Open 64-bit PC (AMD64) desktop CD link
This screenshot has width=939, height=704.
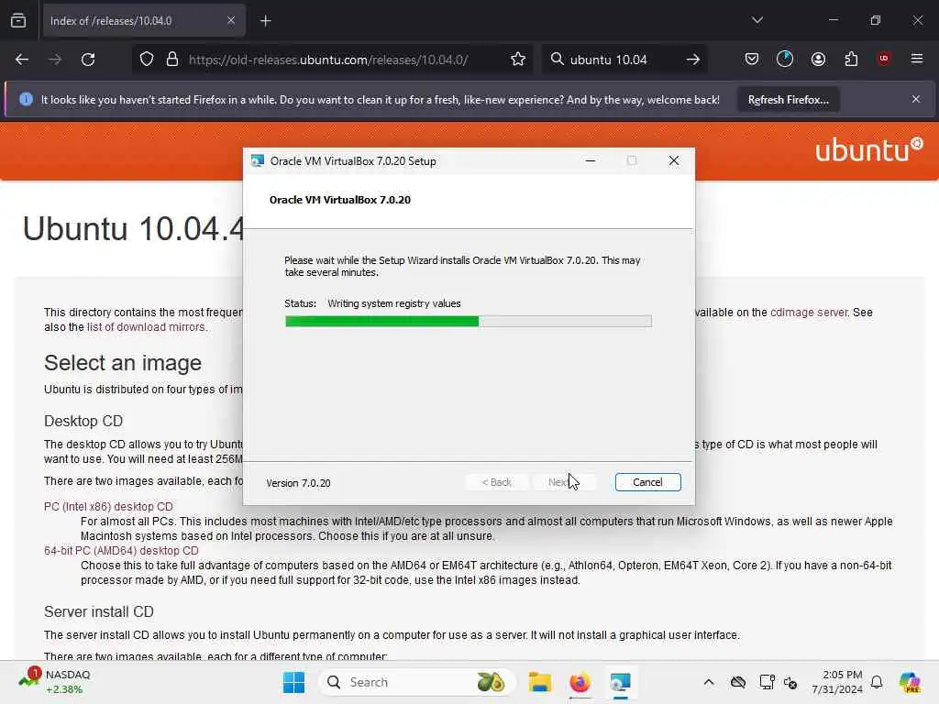point(121,551)
